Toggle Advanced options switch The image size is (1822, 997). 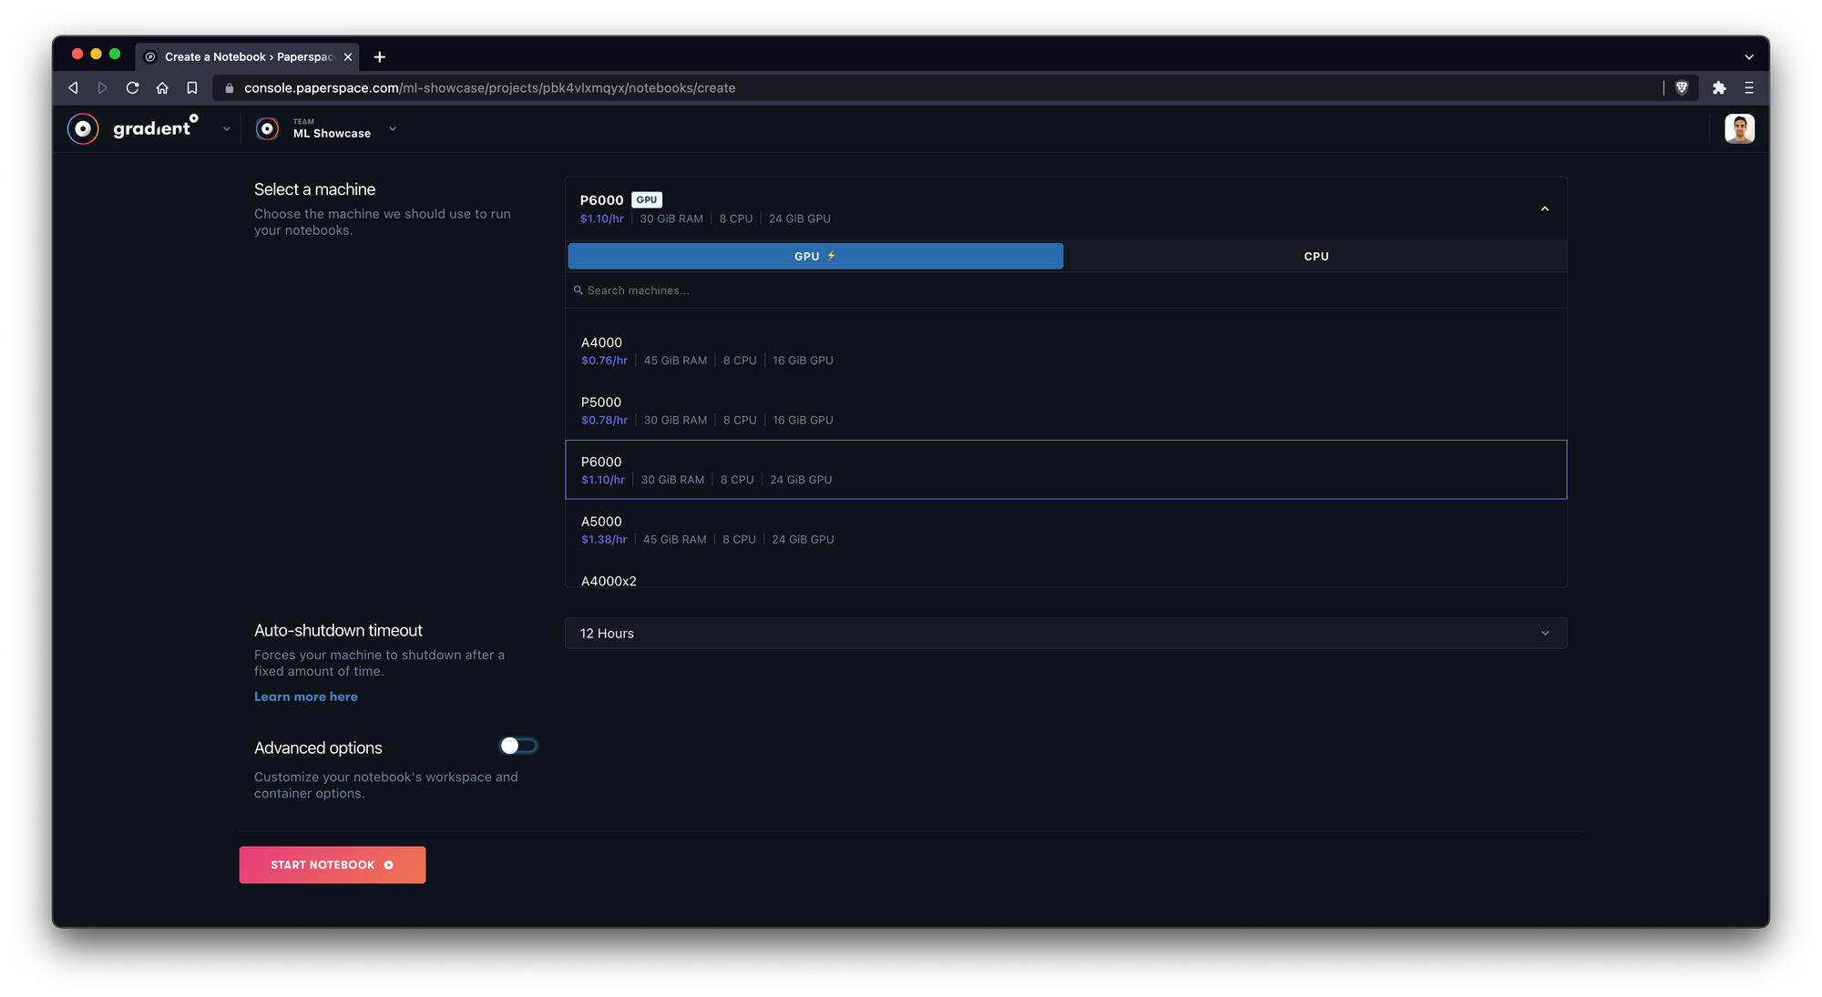pos(518,746)
